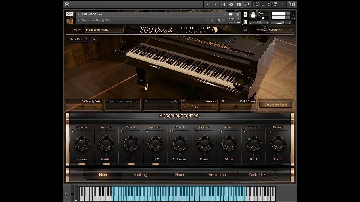The width and height of the screenshot is (360, 202).
Task: Close the instrument with X button
Action: 293,12
